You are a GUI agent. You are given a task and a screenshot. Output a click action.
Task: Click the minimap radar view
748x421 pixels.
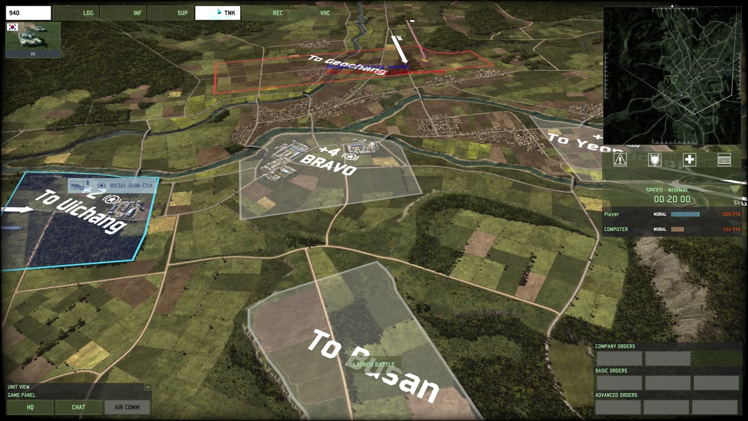point(671,75)
